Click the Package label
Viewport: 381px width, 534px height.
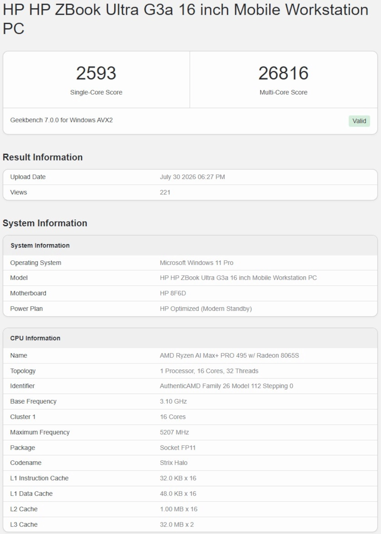pos(23,448)
